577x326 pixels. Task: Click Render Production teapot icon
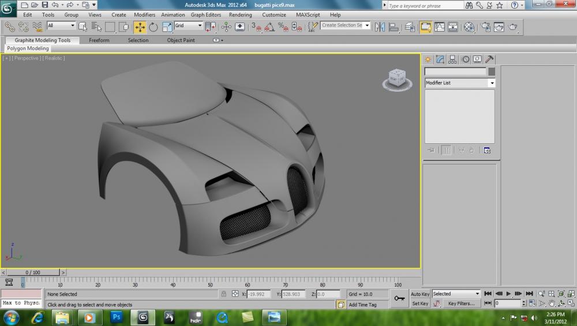513,27
